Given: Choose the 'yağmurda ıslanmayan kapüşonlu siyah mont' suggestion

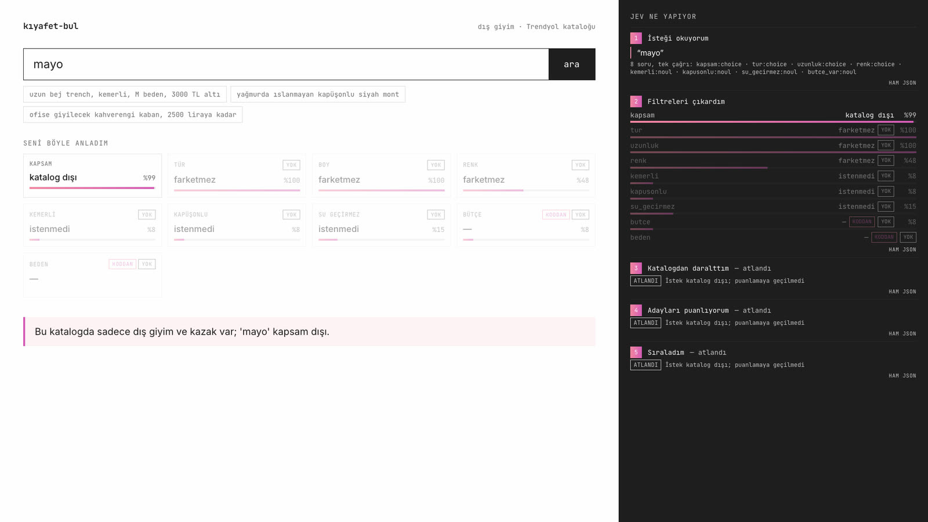Looking at the screenshot, I should [x=318, y=95].
